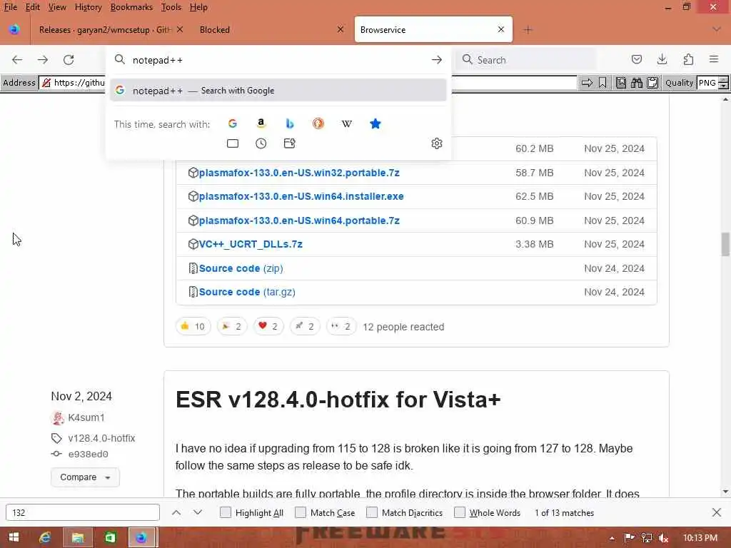Download Source code (tar.gz)

tap(247, 292)
